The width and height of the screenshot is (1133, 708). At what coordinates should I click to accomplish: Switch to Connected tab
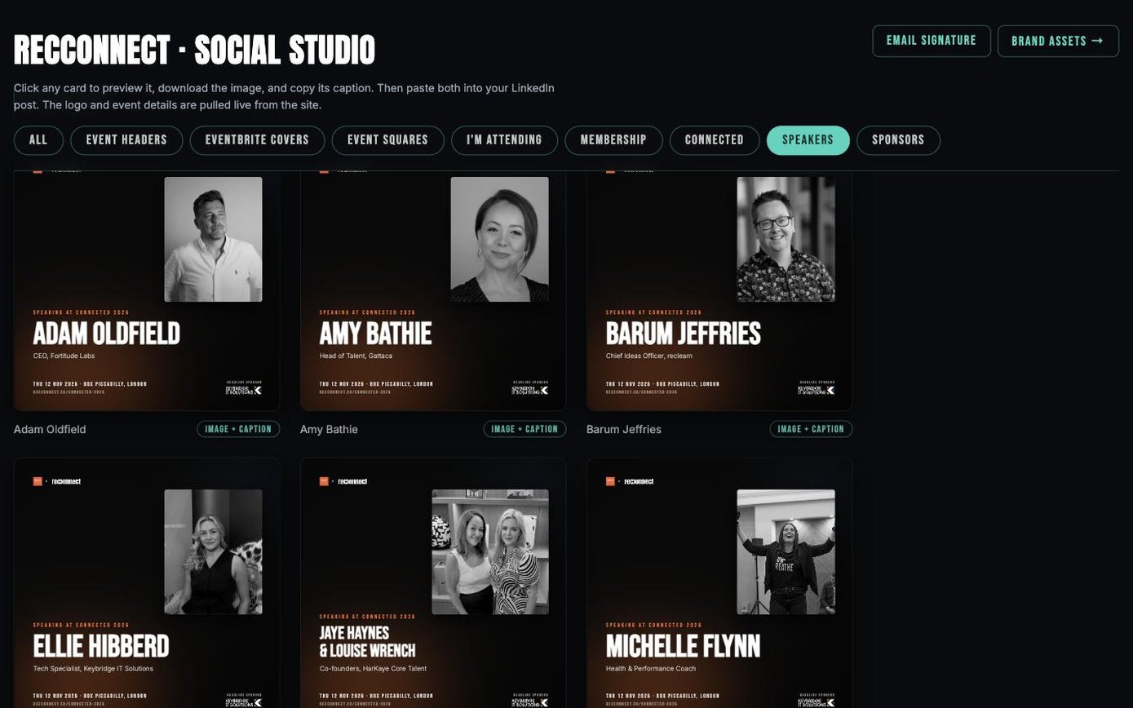tap(715, 140)
